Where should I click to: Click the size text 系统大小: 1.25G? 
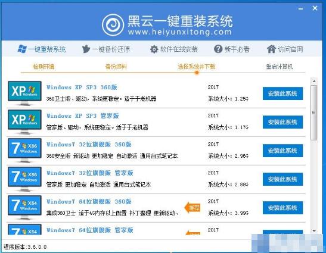click(x=228, y=99)
